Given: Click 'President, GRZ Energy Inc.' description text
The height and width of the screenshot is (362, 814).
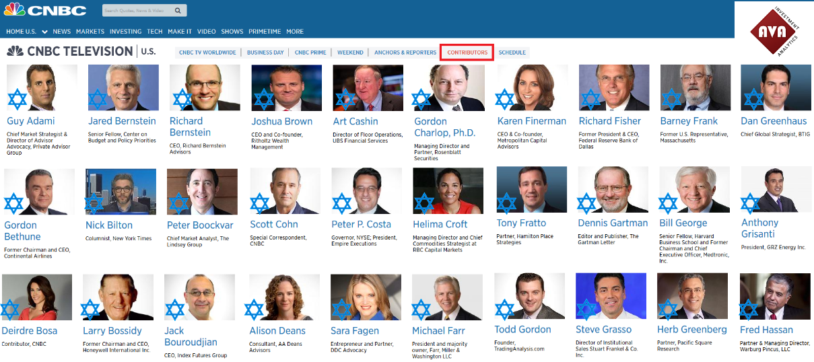Looking at the screenshot, I should coord(774,247).
